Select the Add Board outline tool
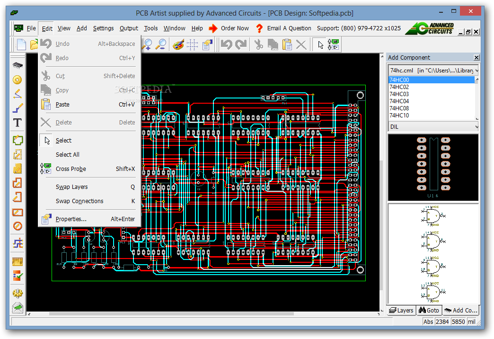The height and width of the screenshot is (339, 494). (18, 140)
